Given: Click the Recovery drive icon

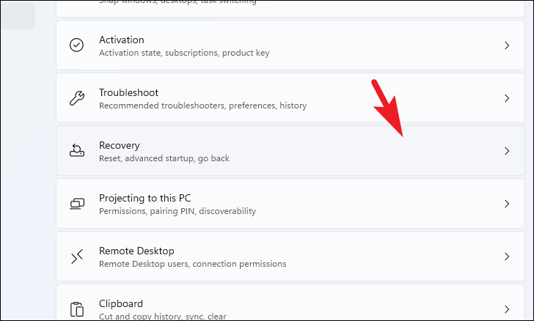Looking at the screenshot, I should (x=77, y=150).
